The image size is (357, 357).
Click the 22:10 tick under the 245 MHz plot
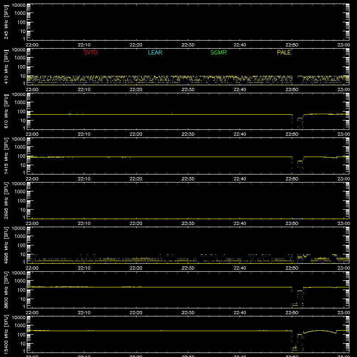(84, 45)
